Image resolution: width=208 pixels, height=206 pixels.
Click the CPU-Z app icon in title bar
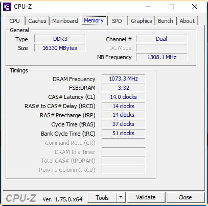(7, 7)
